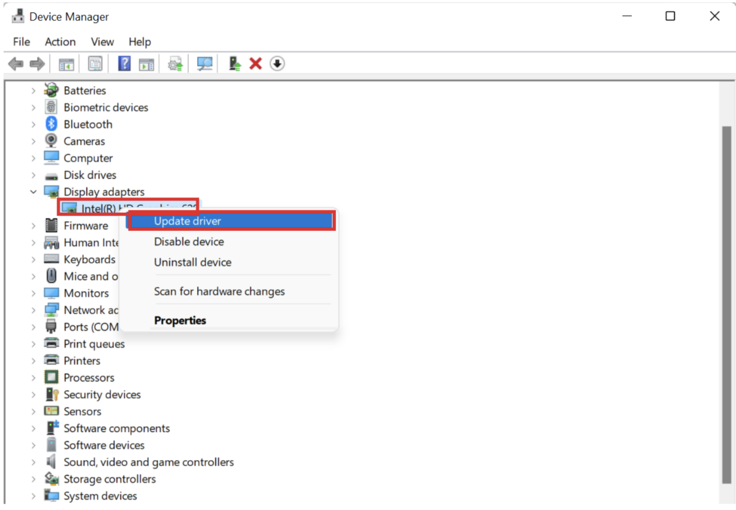Open the View menu
This screenshot has height=510, width=736.
coord(102,42)
